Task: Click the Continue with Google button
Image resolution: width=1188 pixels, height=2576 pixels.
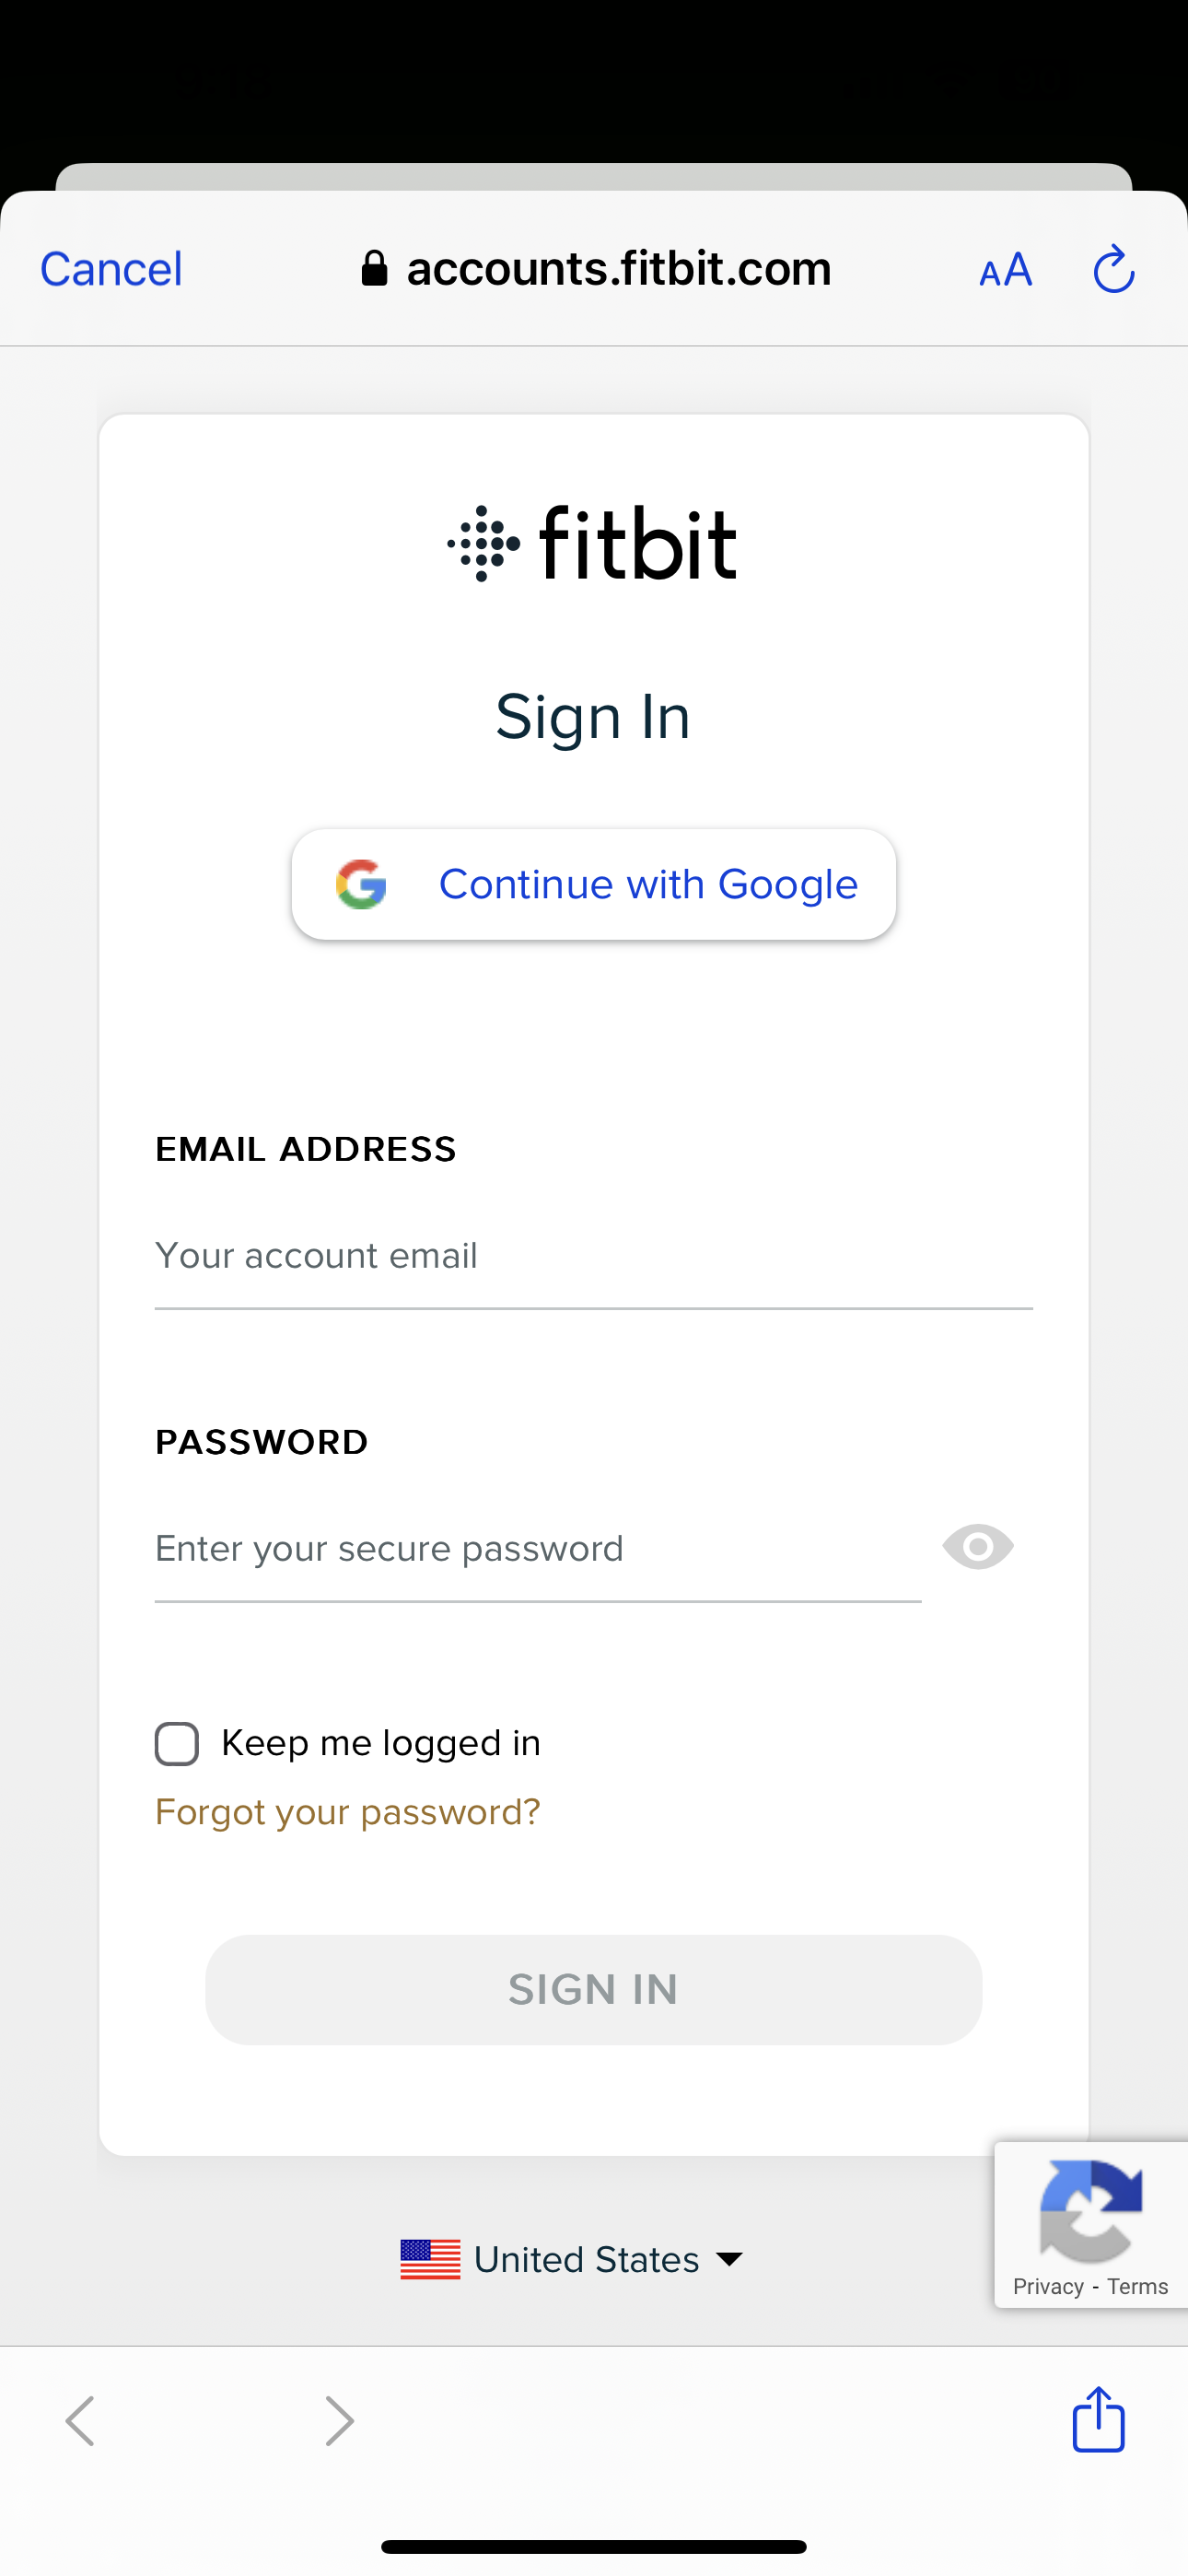Action: (594, 884)
